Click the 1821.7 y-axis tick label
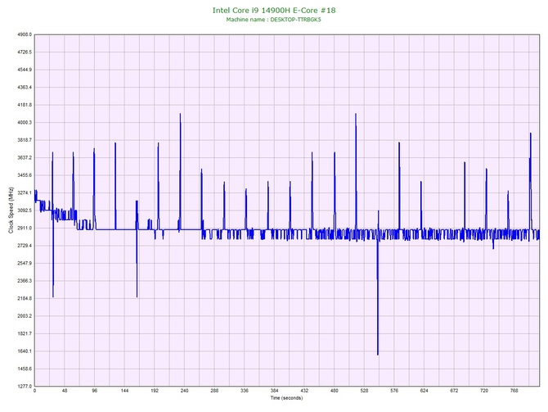 (25, 333)
